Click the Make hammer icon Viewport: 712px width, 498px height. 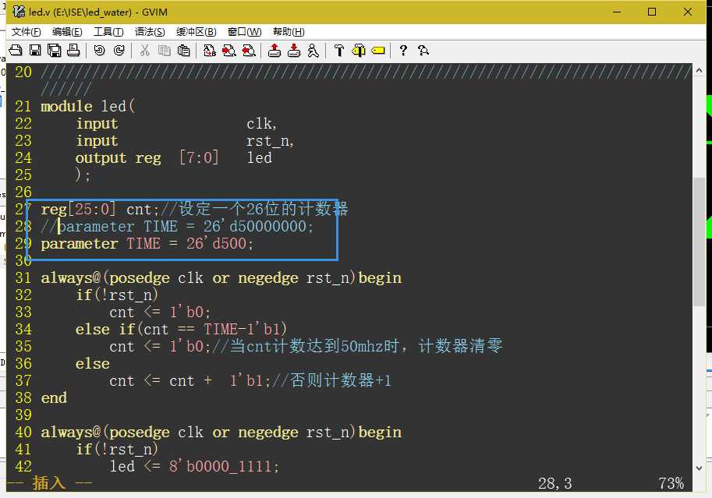click(338, 50)
